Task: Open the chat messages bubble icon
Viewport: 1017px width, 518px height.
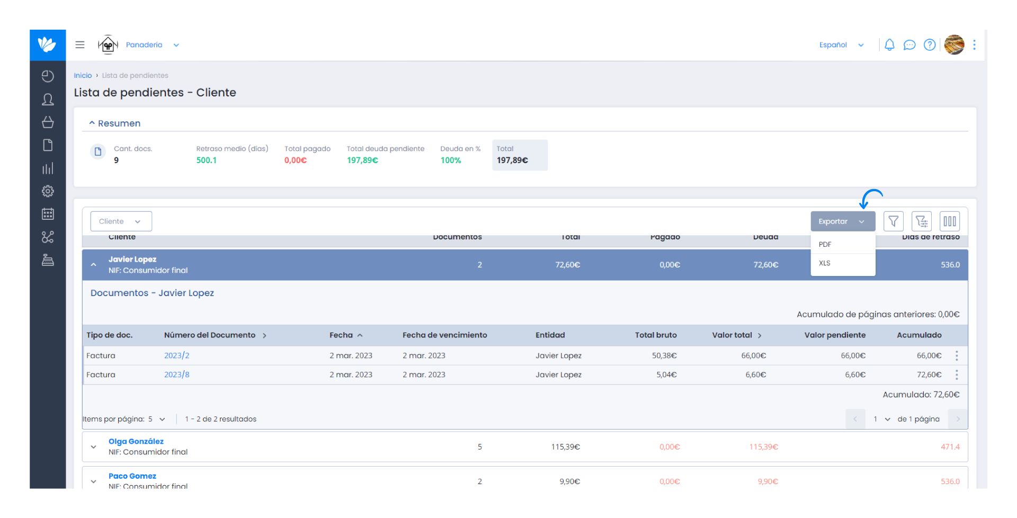Action: click(x=909, y=45)
